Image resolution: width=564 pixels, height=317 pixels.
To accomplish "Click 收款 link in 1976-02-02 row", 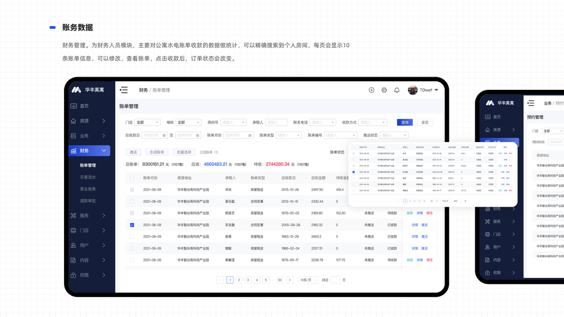I will tap(410, 213).
